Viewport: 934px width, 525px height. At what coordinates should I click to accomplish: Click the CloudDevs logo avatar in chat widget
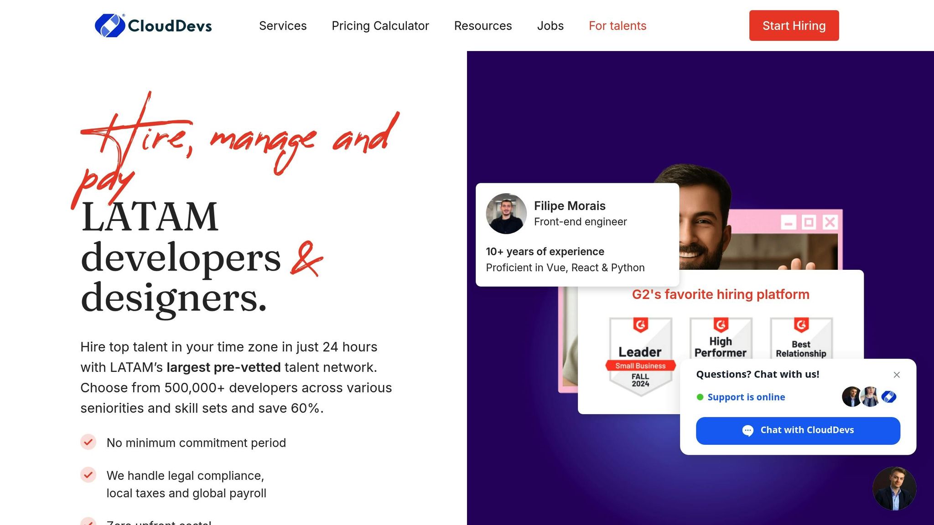tap(888, 397)
